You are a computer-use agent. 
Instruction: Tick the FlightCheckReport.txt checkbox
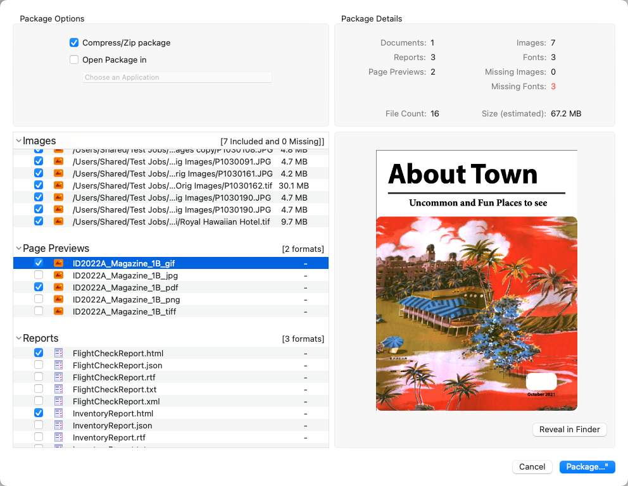[x=39, y=389]
